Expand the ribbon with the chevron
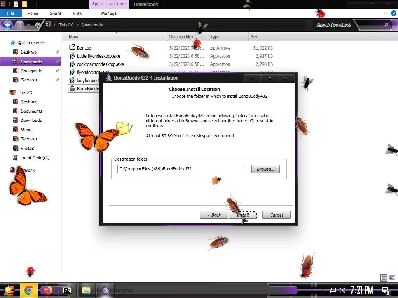 tap(385, 13)
